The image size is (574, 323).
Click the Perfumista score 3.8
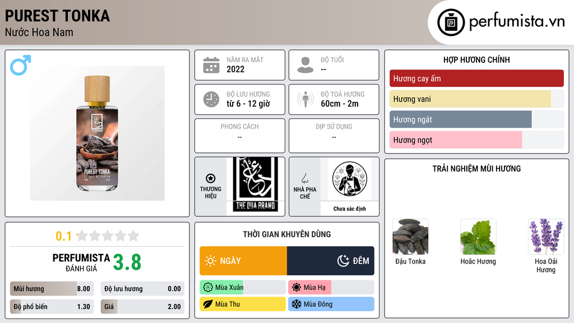pos(127,262)
